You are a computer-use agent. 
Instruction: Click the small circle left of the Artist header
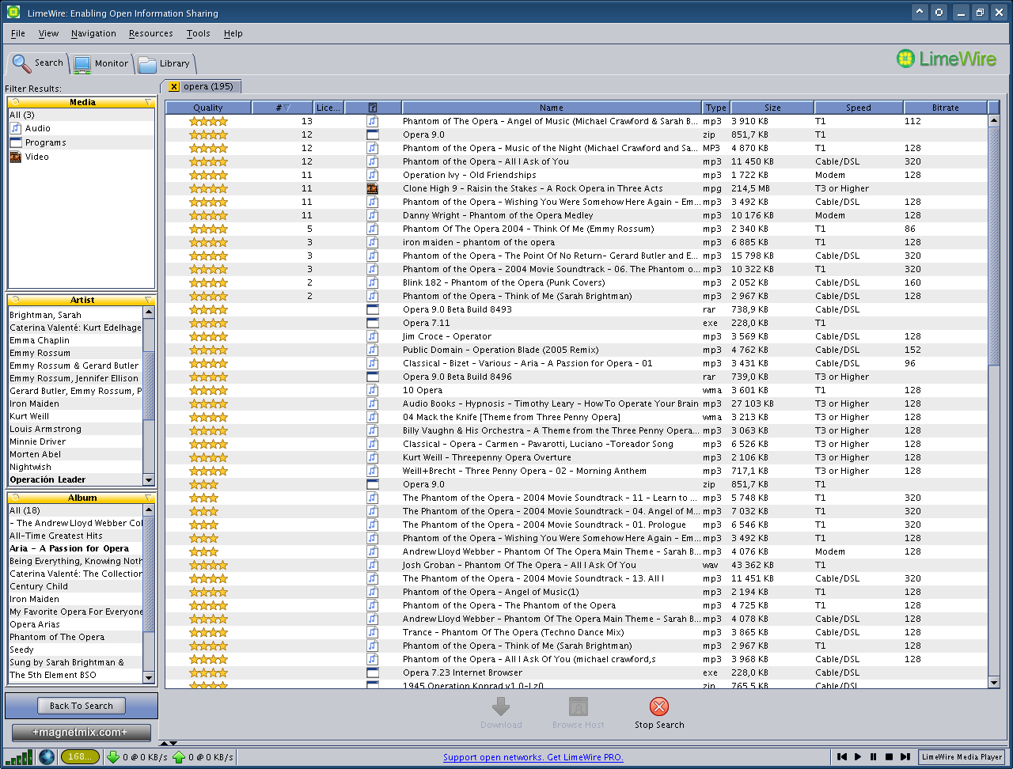point(15,300)
